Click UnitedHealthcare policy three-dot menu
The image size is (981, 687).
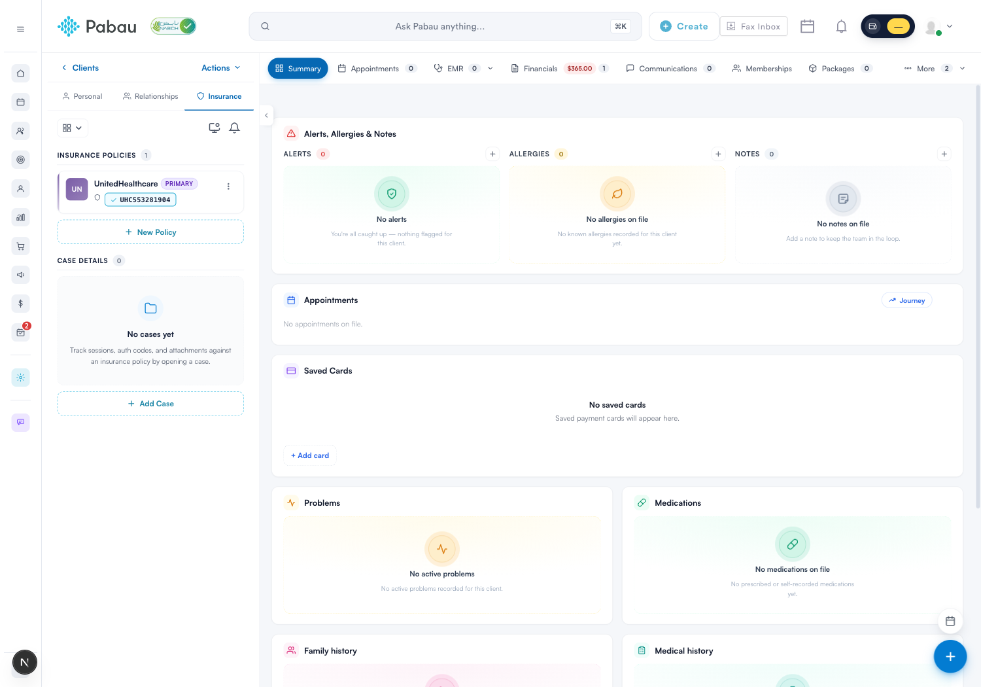click(x=228, y=186)
